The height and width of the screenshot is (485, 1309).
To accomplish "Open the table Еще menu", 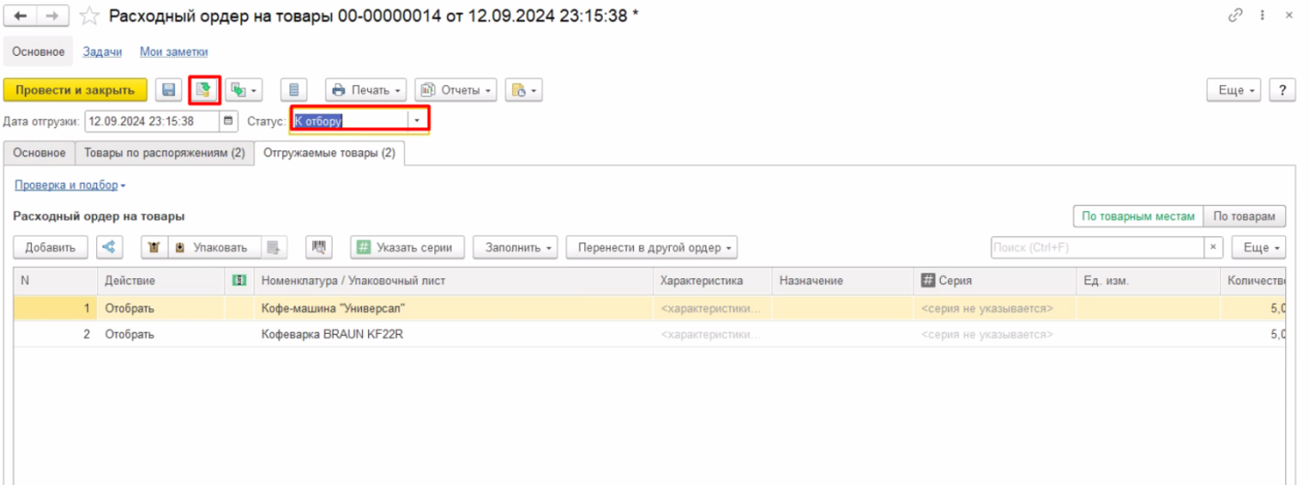I will point(1259,247).
